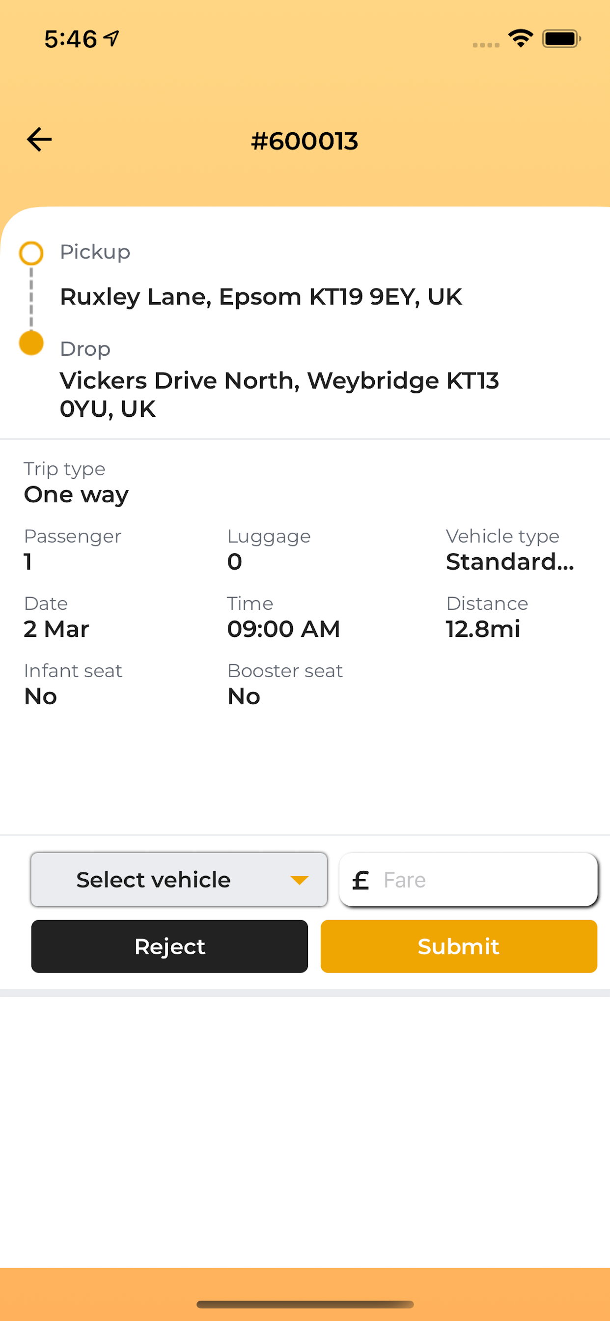
Task: Submit the fare quote
Action: [x=459, y=947]
